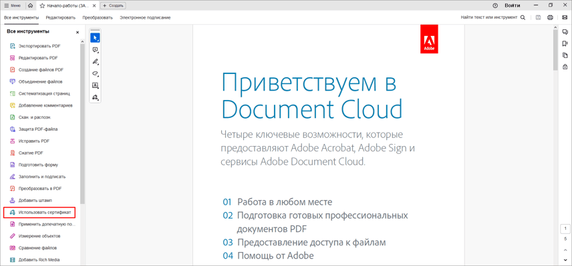
Task: Click the Защита PDF-файла icon
Action: (x=13, y=129)
